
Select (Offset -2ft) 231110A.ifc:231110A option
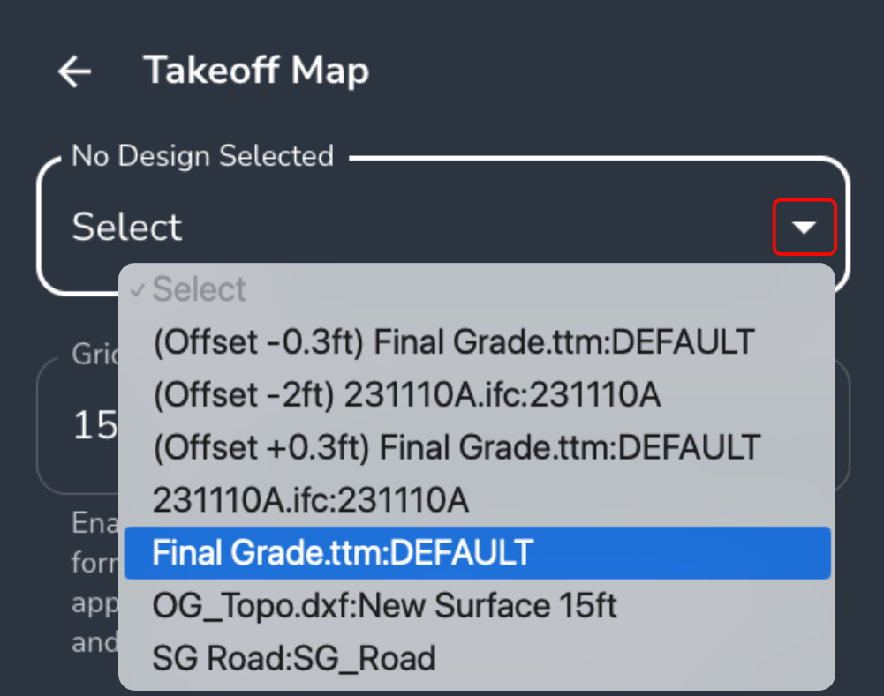point(406,394)
